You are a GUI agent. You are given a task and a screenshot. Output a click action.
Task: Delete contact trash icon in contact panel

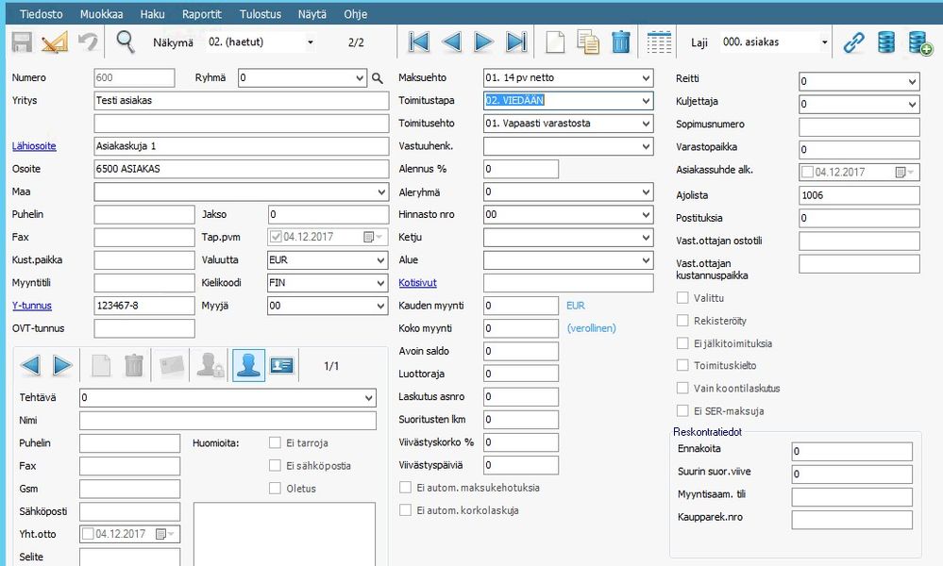click(133, 365)
